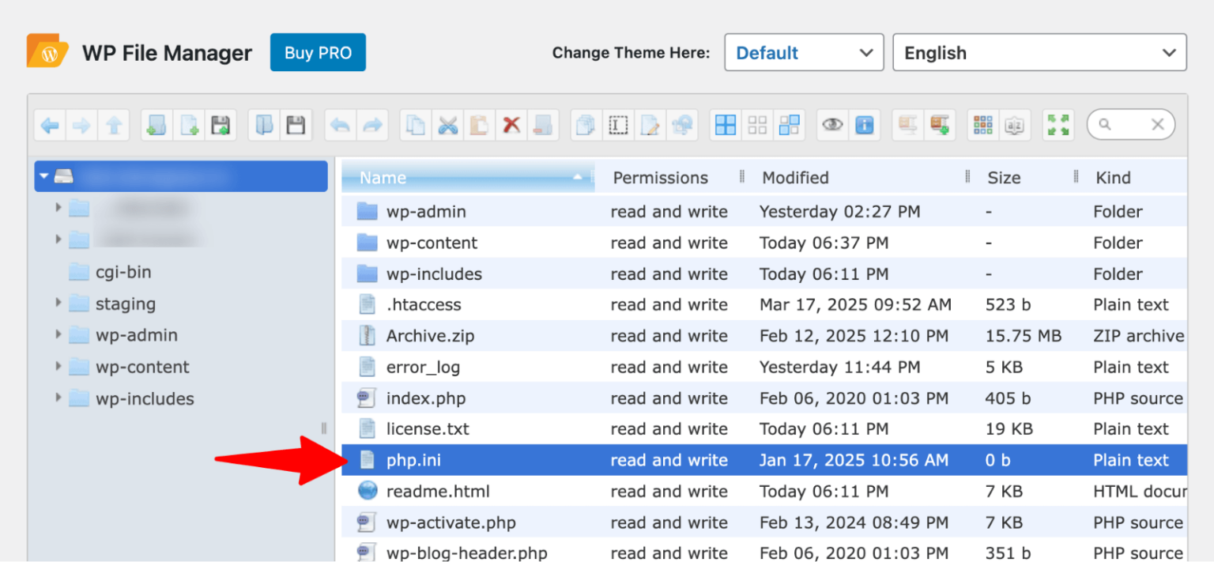1214x562 pixels.
Task: Expand the wp-content folder in the sidebar
Action: click(x=59, y=367)
